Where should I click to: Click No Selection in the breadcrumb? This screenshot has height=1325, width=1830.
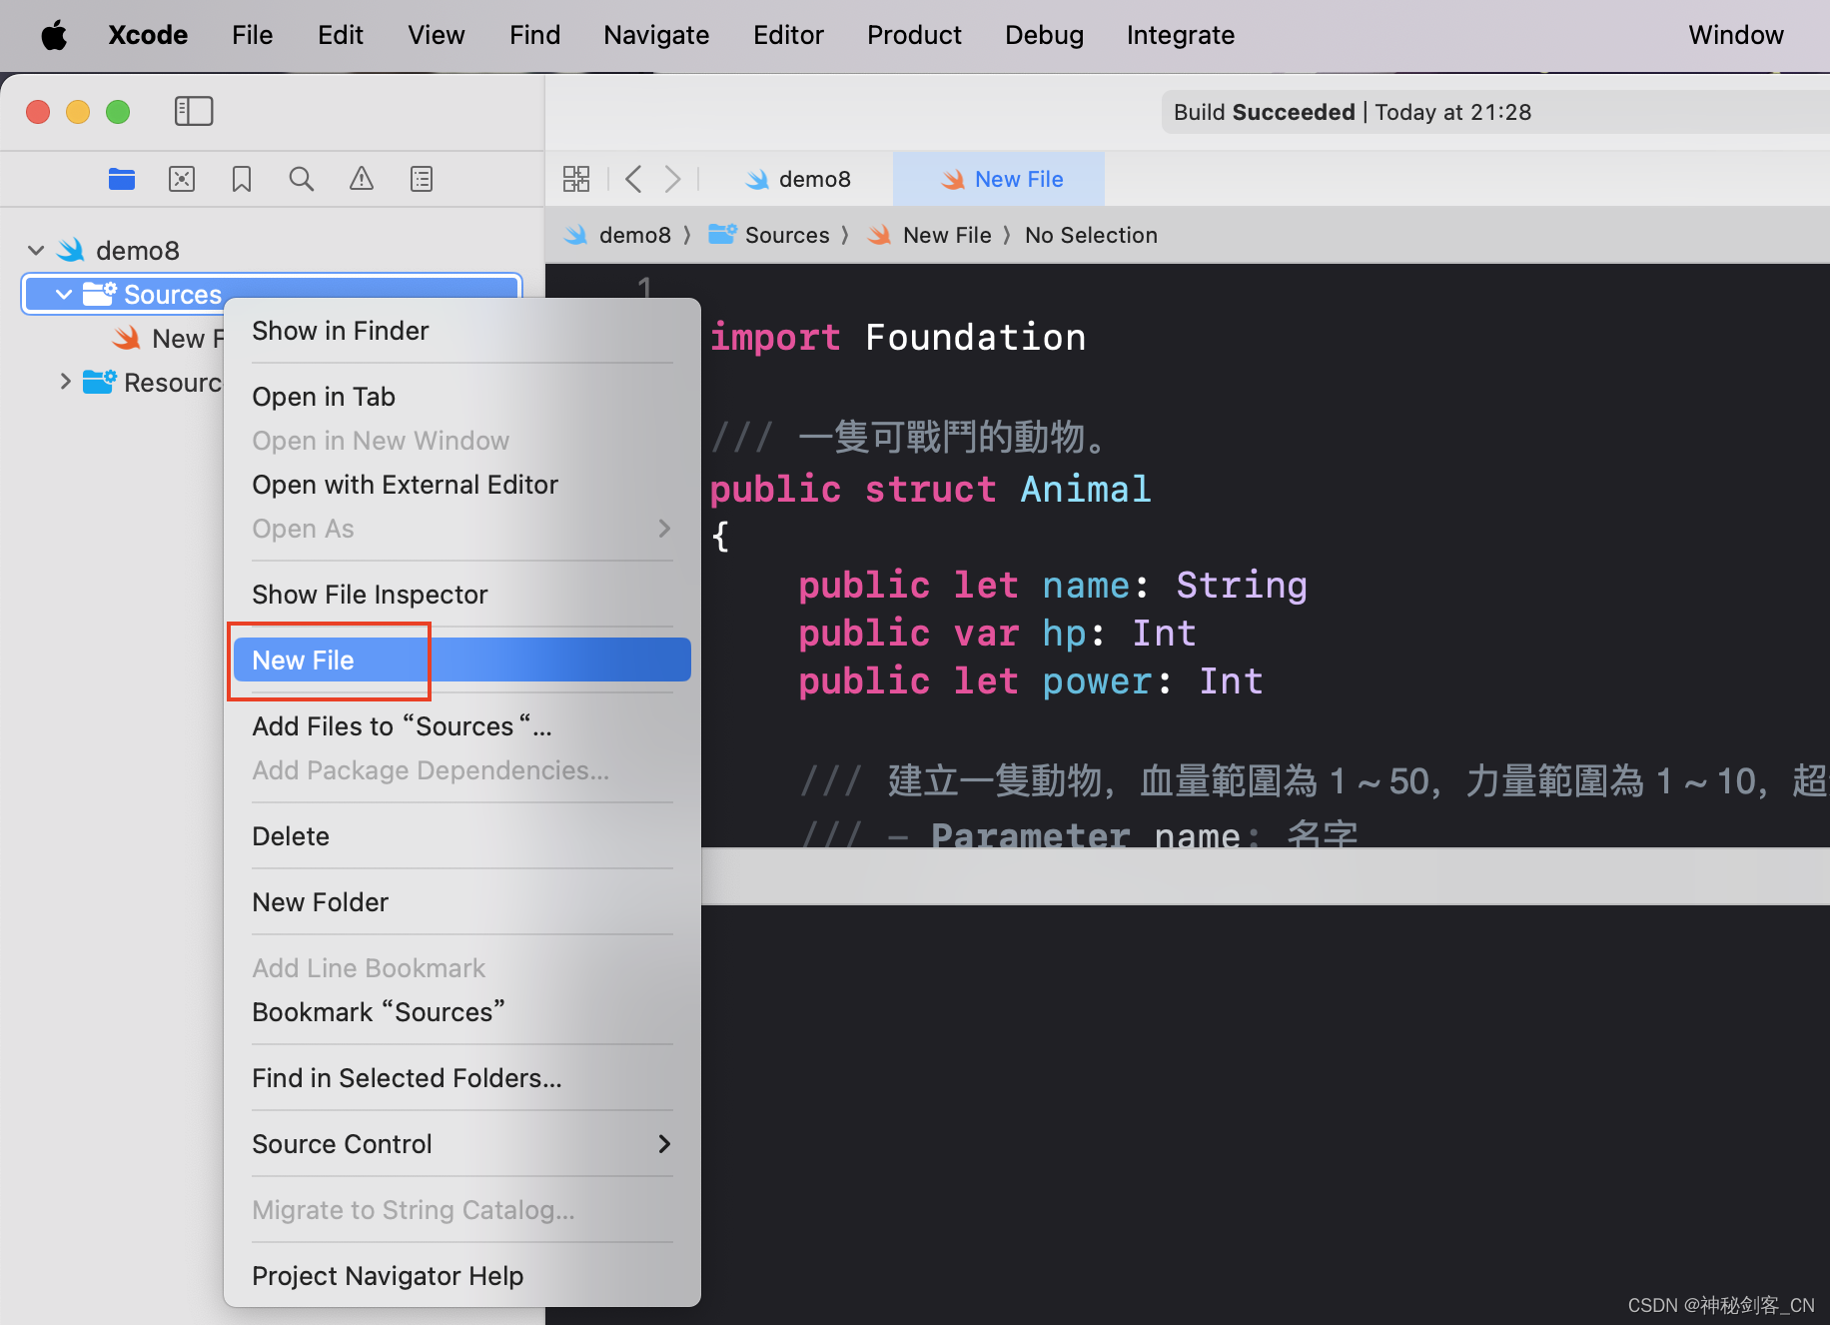coord(1091,235)
